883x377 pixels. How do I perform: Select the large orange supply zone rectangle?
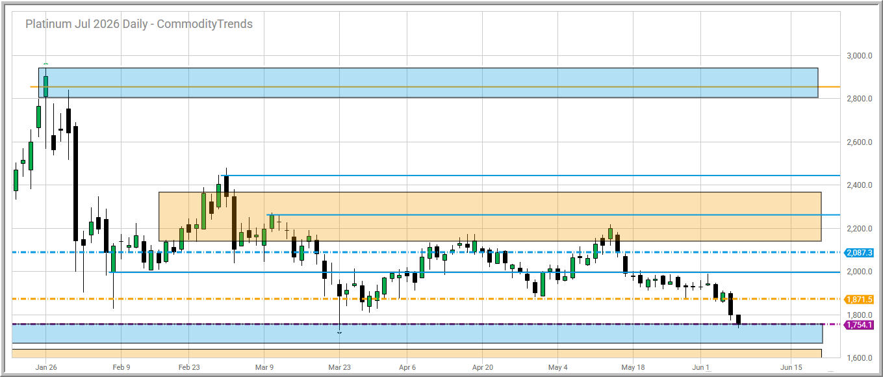tap(490, 216)
